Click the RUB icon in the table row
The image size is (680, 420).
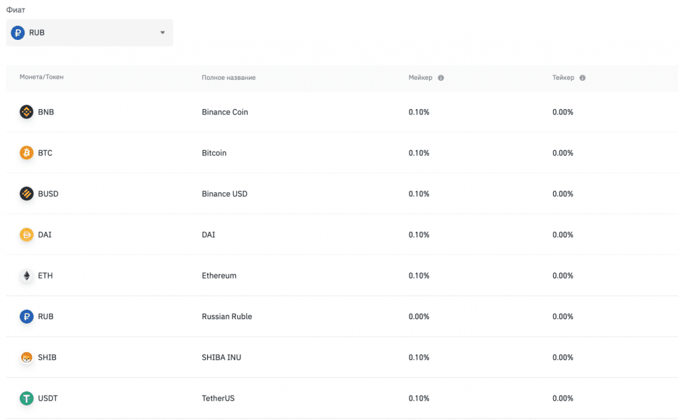tap(27, 316)
